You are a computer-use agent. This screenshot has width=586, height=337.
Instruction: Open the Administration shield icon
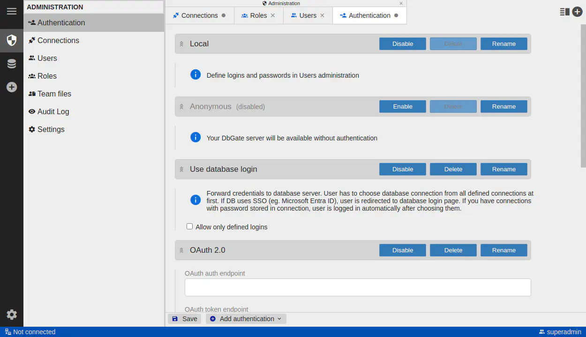click(x=11, y=40)
